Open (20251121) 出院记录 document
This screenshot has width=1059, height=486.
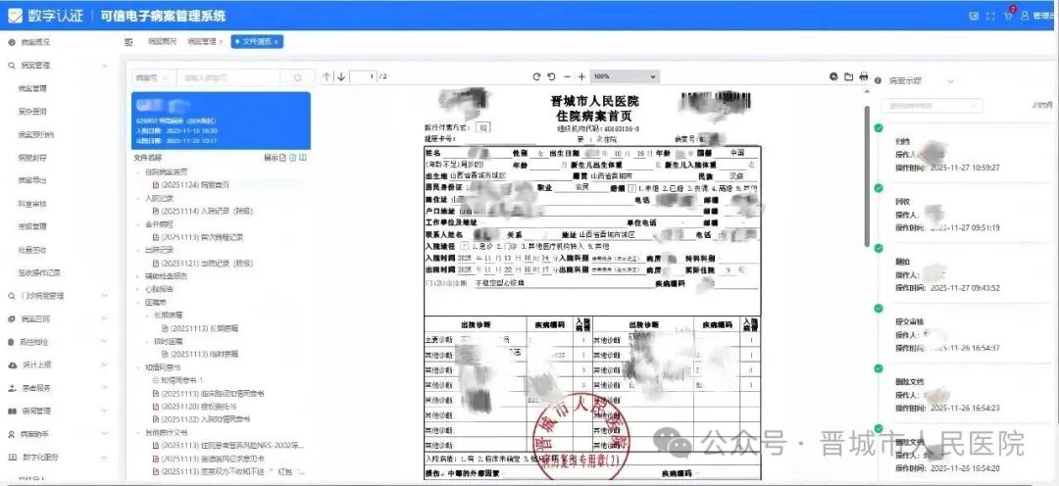coord(202,263)
